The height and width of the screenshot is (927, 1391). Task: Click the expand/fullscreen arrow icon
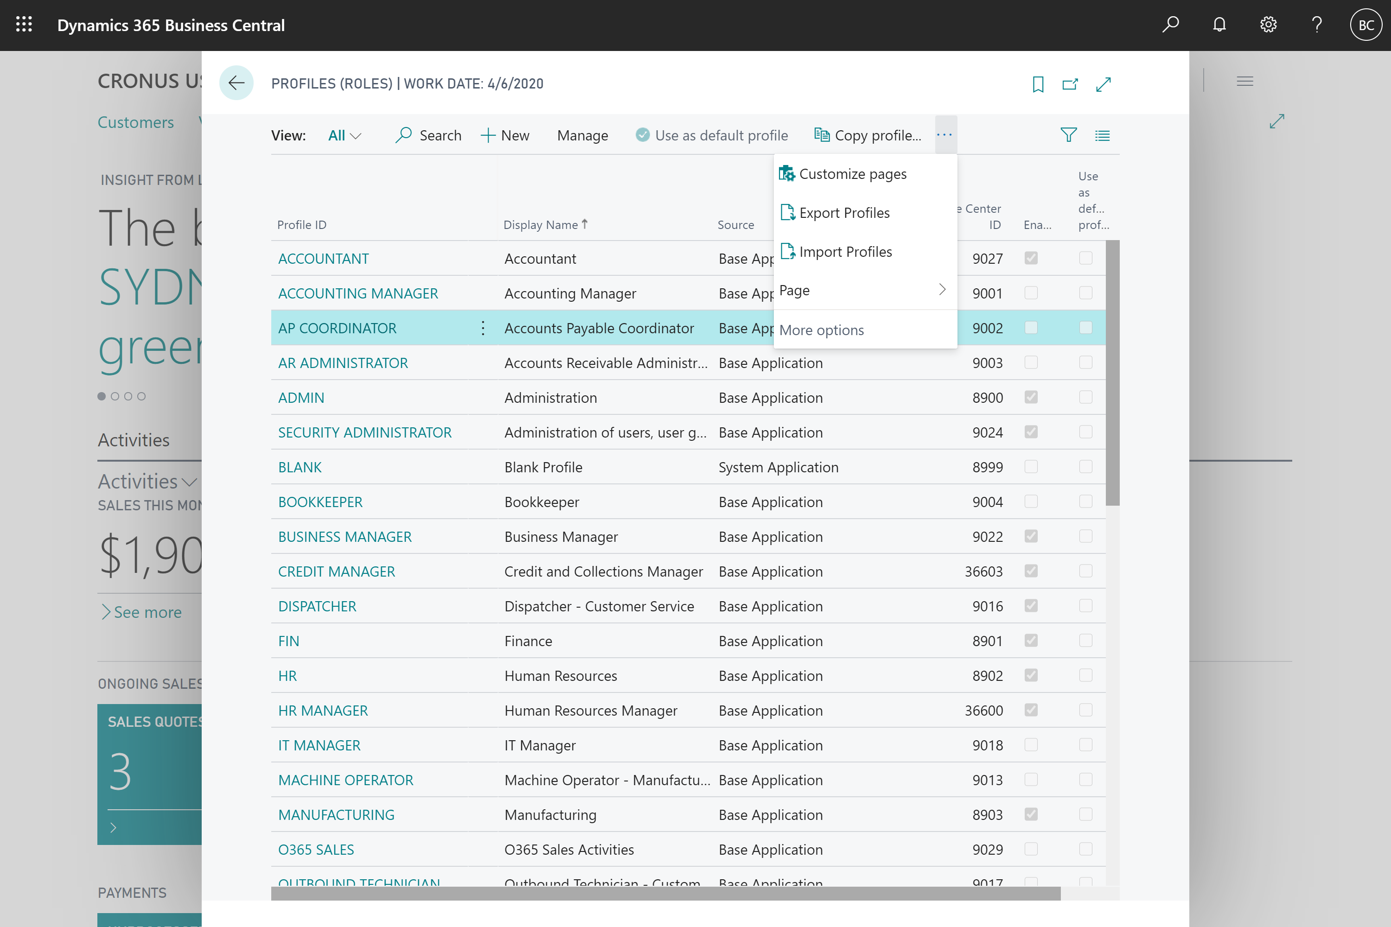click(1104, 84)
